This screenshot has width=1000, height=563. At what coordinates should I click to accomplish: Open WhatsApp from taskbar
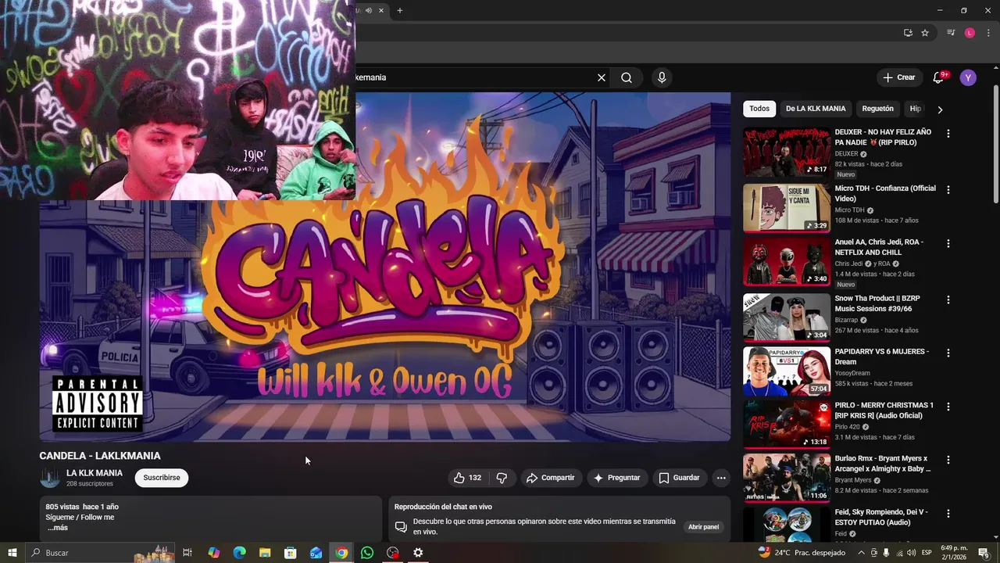click(367, 553)
